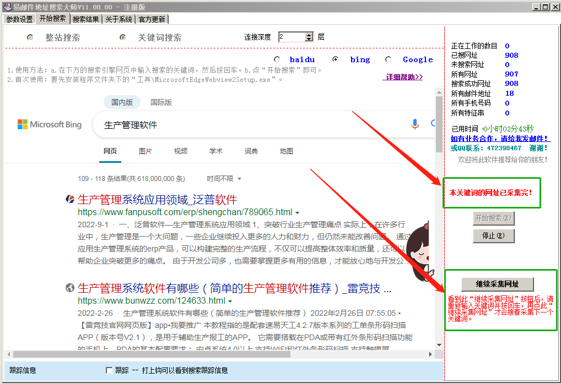Select the 国内版 Bing tab

(x=122, y=102)
